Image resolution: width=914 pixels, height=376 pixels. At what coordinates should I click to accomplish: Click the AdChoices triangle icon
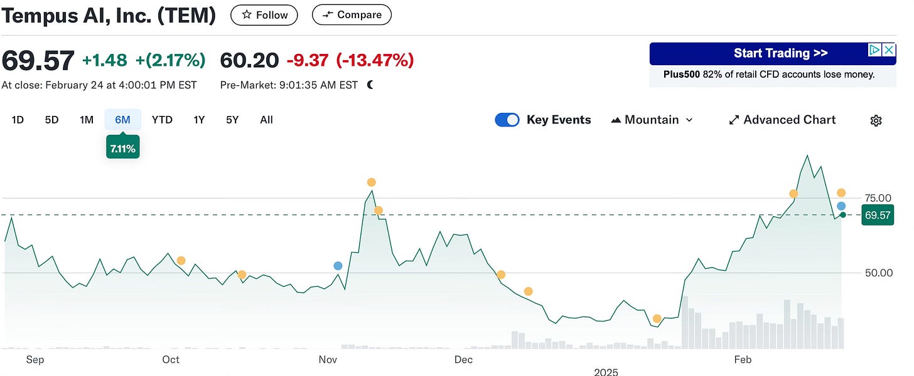[874, 50]
